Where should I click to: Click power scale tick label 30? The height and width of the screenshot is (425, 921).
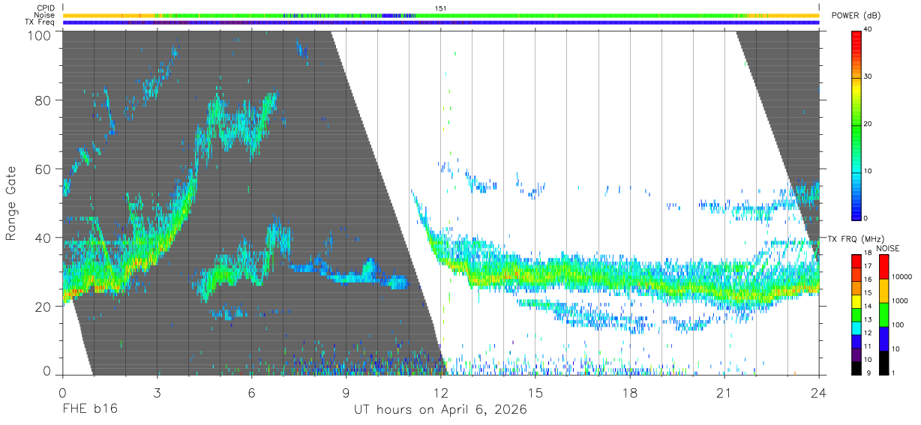868,77
